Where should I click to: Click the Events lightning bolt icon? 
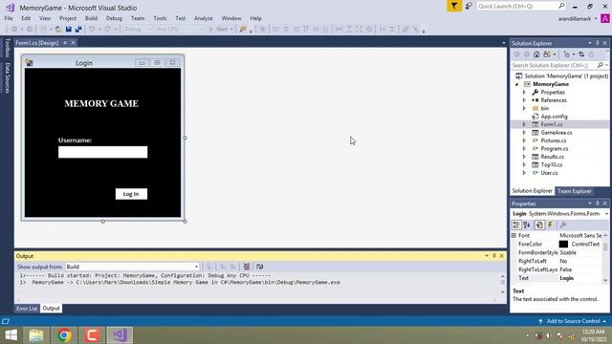[x=551, y=225]
